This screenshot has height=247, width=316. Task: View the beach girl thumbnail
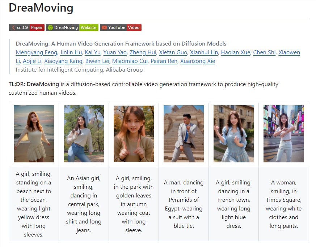tap(34, 134)
